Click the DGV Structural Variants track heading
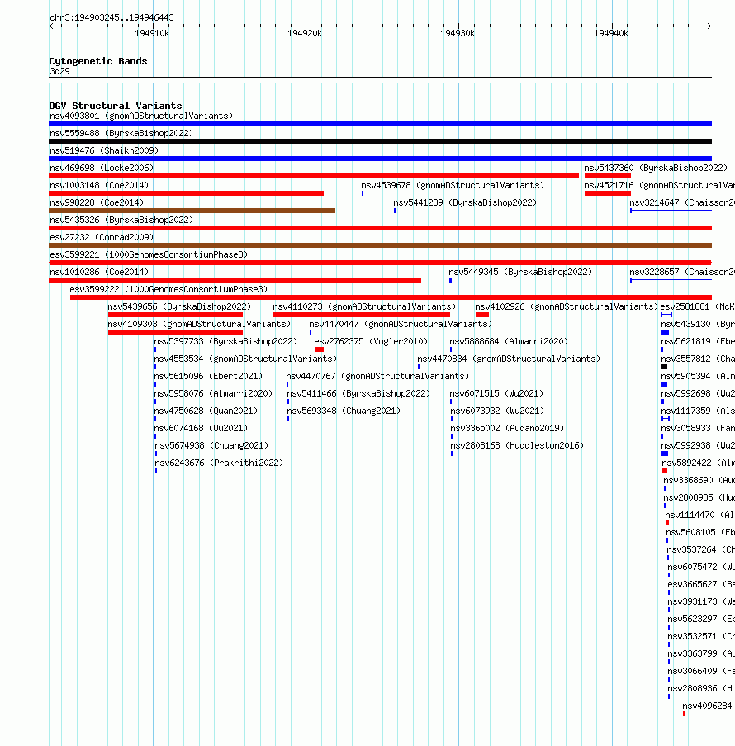The image size is (735, 746). pos(116,106)
